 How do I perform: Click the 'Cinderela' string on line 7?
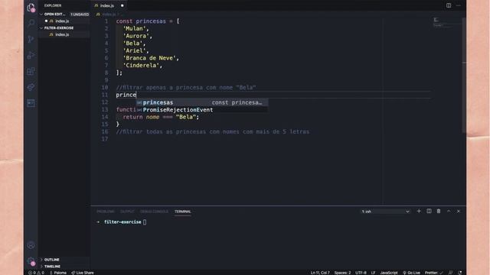pyautogui.click(x=141, y=65)
